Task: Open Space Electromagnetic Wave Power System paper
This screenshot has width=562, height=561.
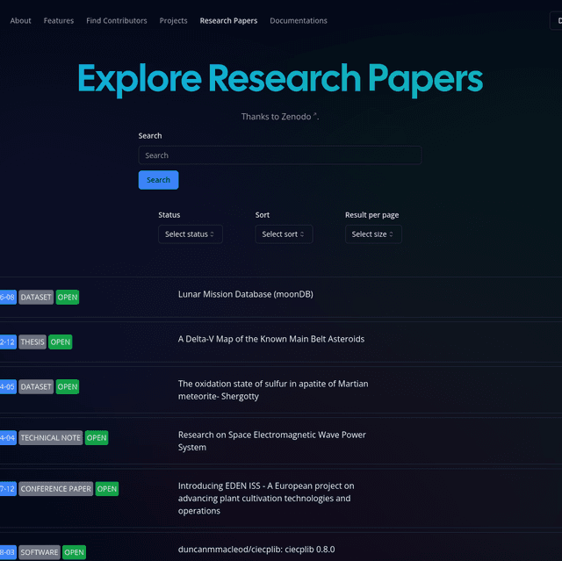Action: pos(271,441)
